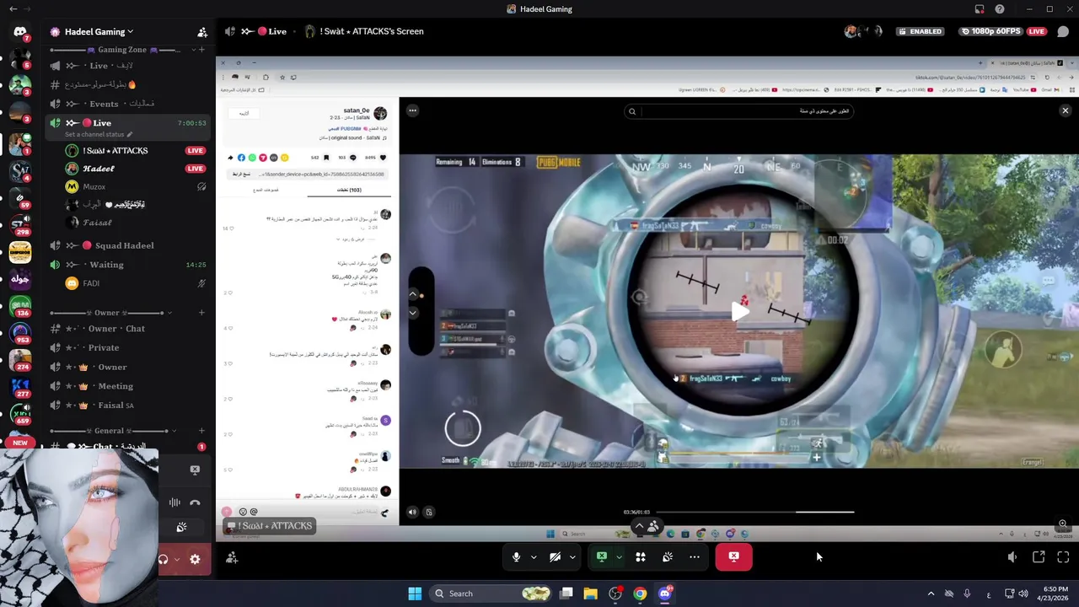Close the TikTok video viewer with X
This screenshot has height=607, width=1079.
click(x=1065, y=110)
